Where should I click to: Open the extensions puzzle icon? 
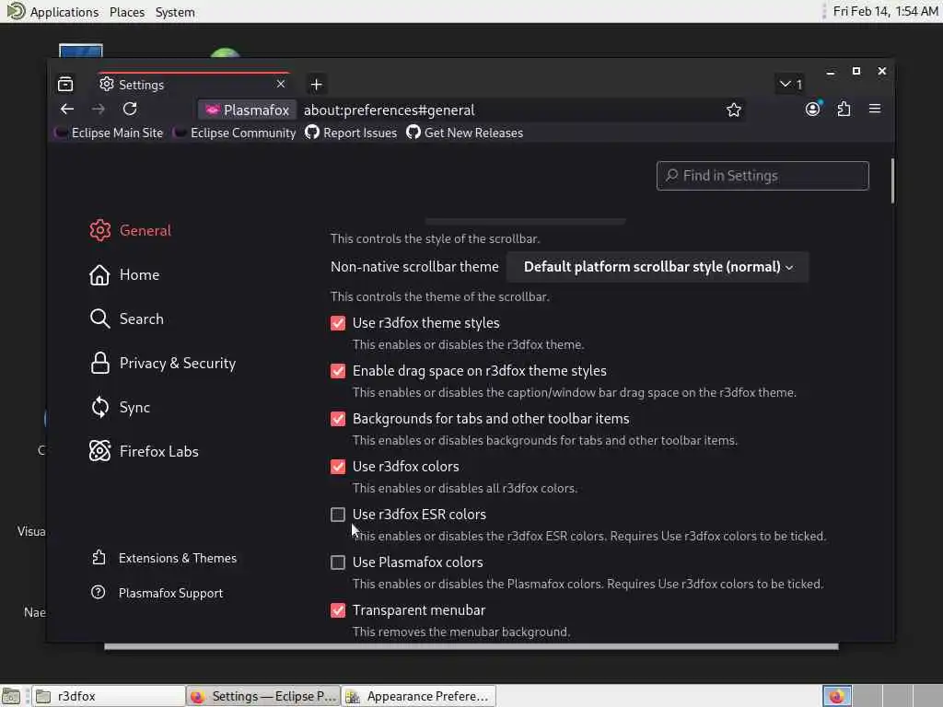pyautogui.click(x=844, y=109)
